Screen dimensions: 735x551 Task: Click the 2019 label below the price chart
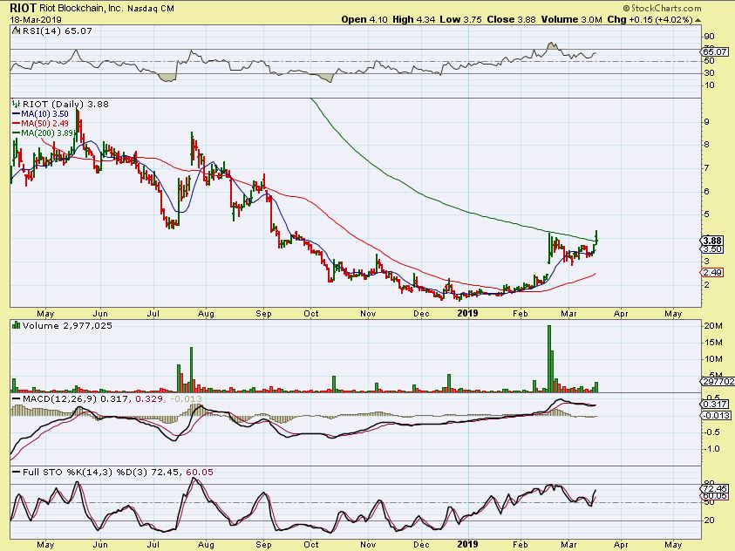[x=467, y=314]
